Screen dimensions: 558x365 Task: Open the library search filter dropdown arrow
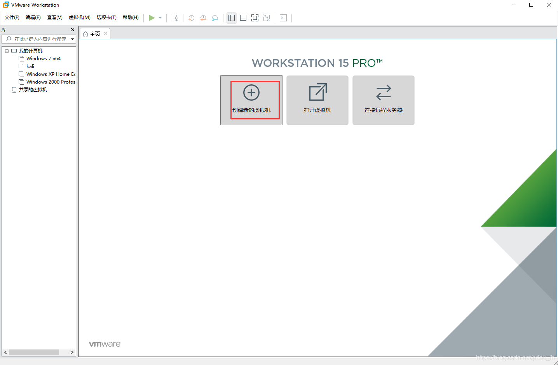pos(73,39)
